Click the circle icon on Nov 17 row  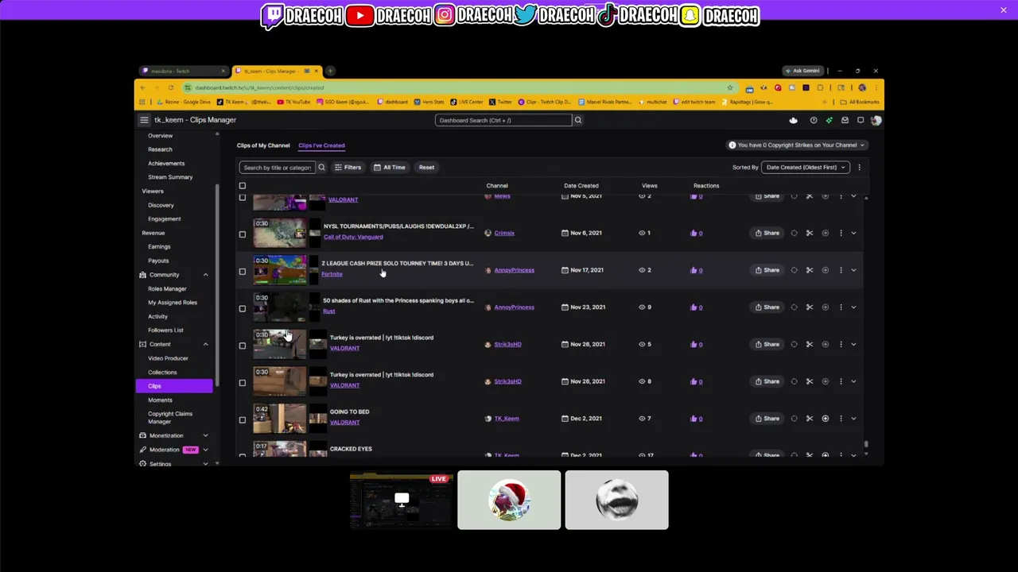[x=794, y=270]
